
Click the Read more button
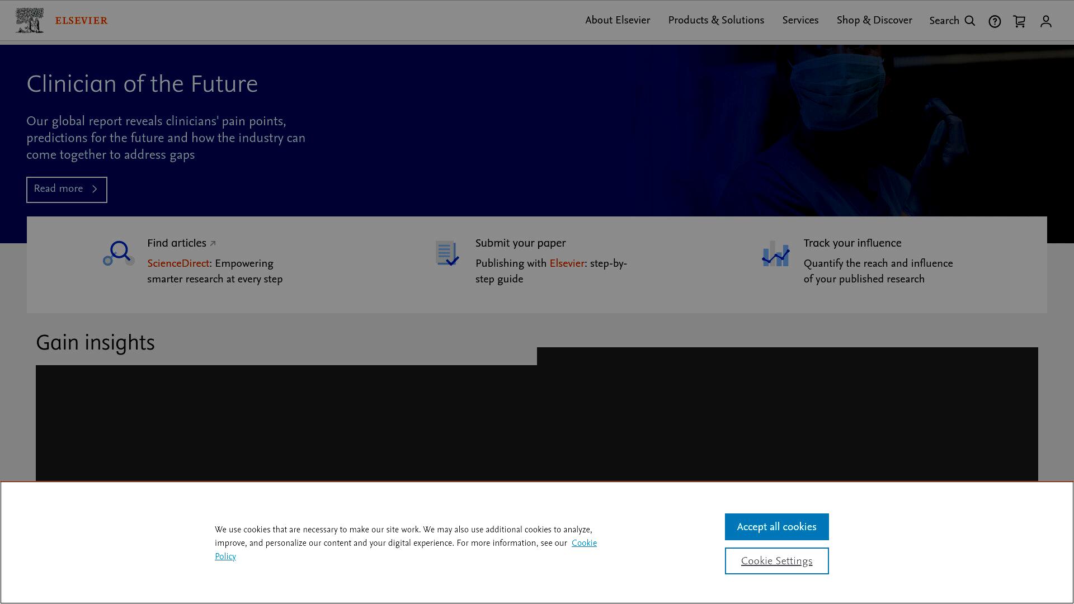(x=67, y=190)
